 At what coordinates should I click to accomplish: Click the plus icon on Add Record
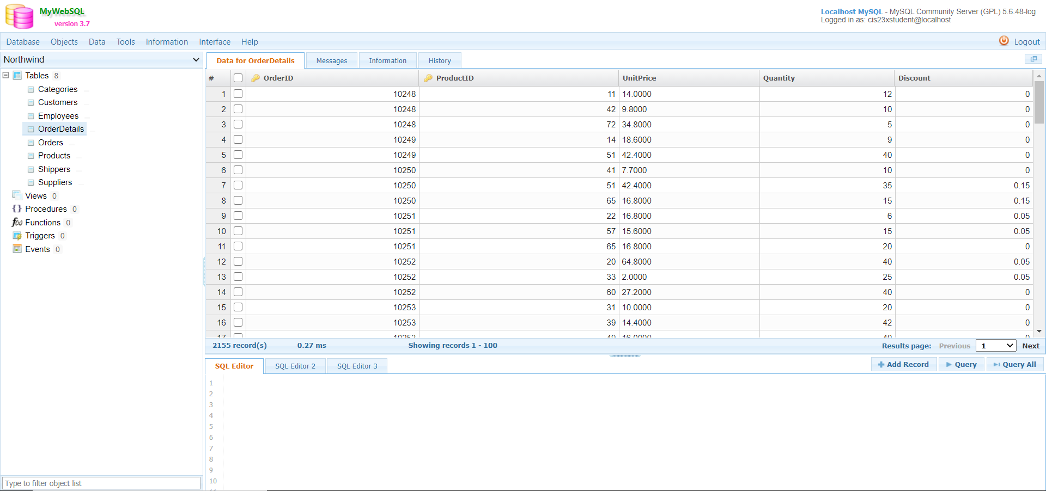pos(881,365)
